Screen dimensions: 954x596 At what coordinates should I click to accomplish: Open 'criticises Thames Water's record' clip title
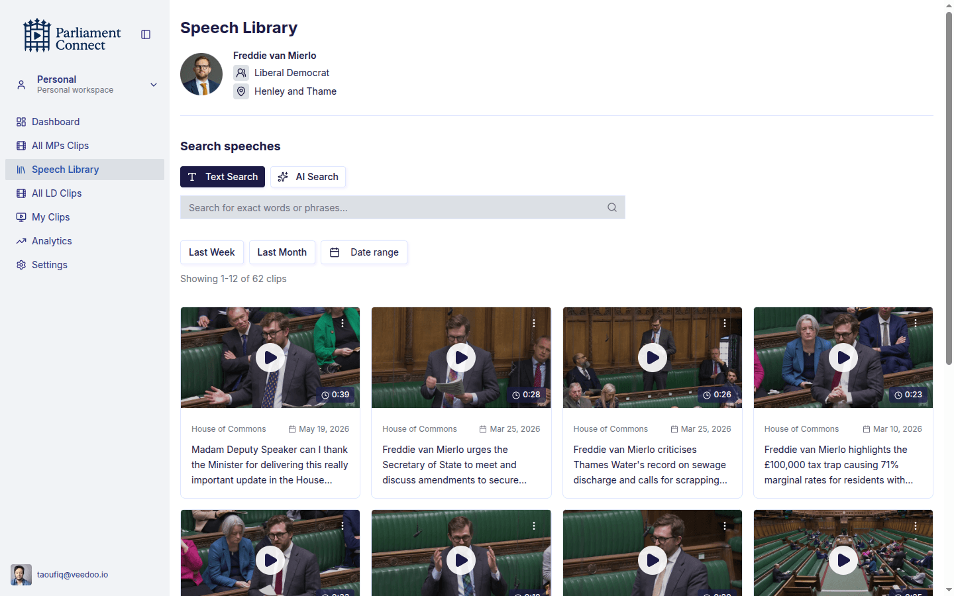tap(653, 465)
